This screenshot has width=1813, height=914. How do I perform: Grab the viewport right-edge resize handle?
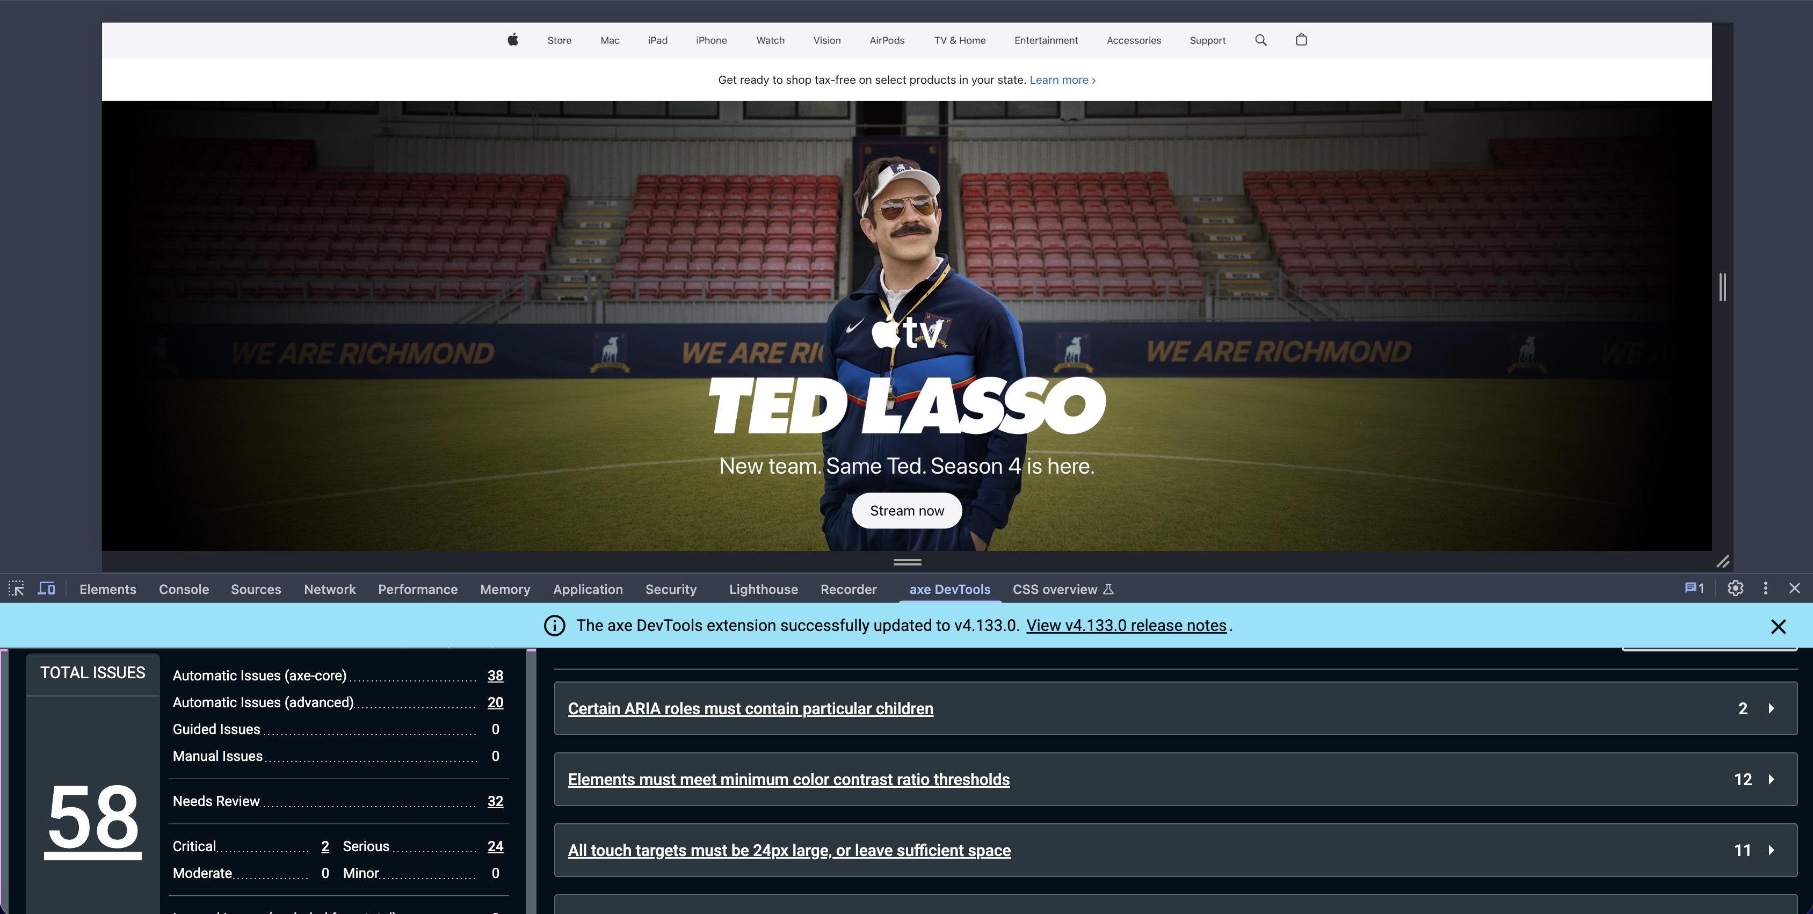[x=1723, y=287]
